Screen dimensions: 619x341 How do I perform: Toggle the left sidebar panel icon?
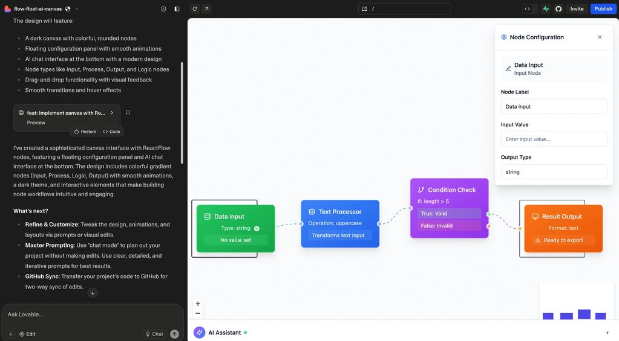point(177,9)
